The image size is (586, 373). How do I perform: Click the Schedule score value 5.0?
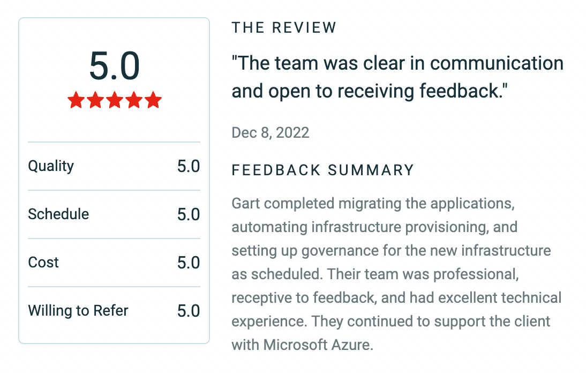tap(189, 214)
